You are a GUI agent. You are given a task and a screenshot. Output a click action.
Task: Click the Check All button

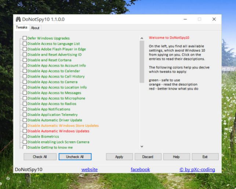40,157
